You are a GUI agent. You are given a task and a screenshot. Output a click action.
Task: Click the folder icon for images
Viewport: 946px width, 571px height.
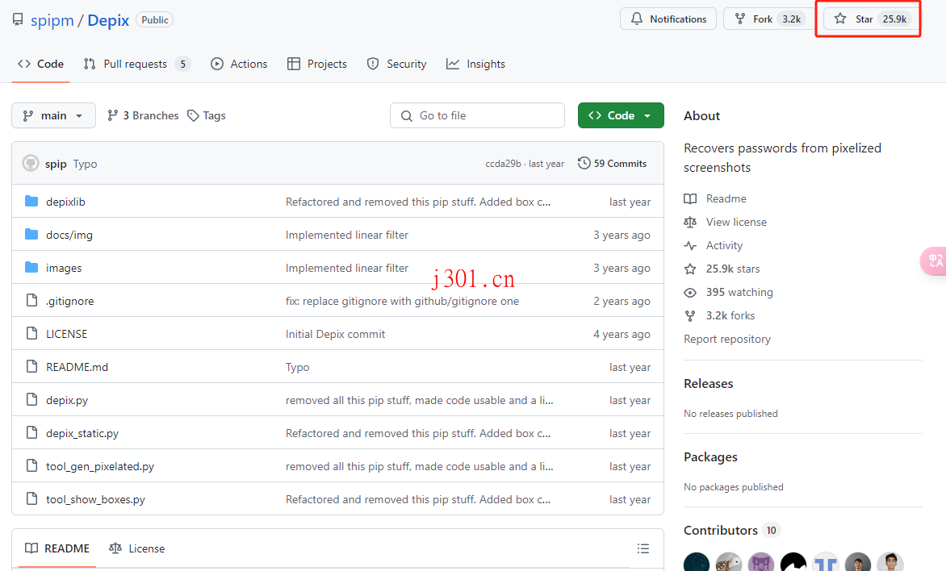(31, 267)
